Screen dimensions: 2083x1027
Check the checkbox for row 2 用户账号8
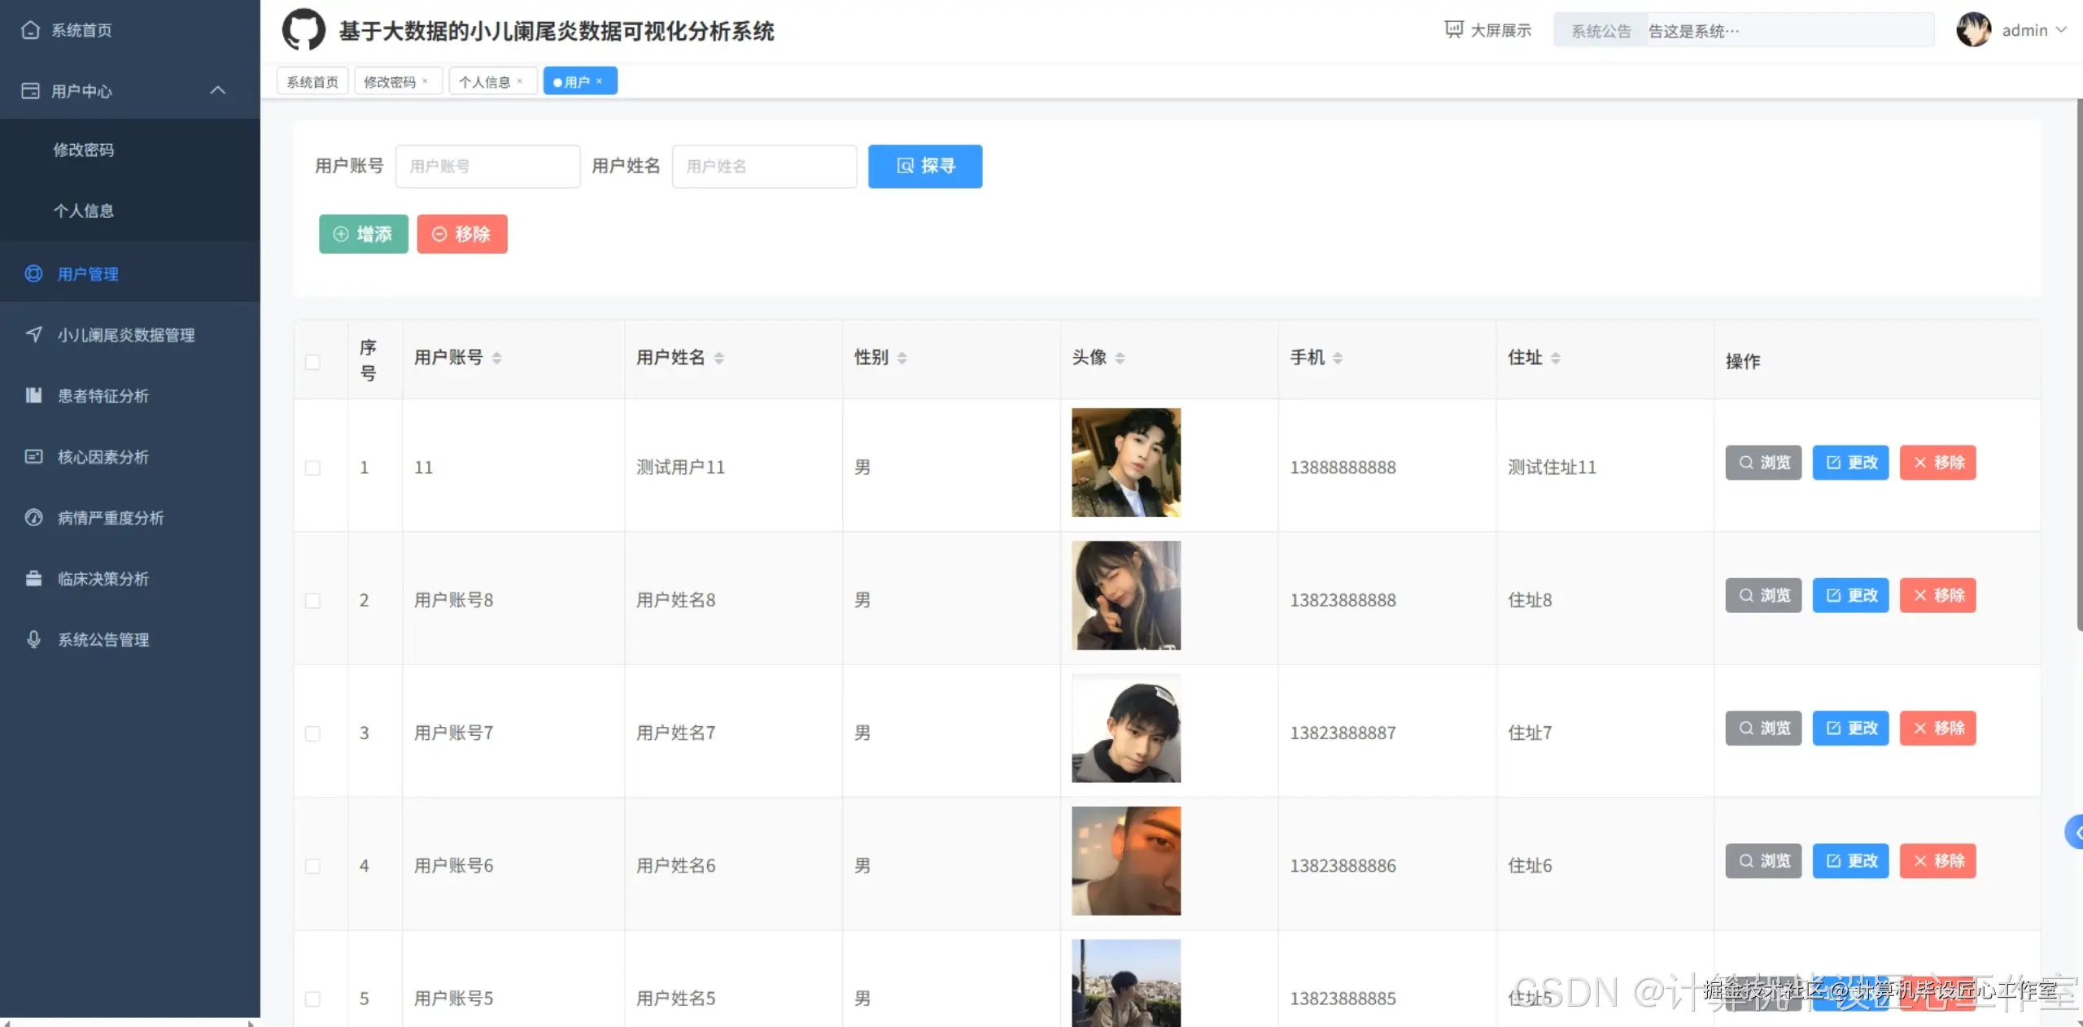click(x=312, y=600)
